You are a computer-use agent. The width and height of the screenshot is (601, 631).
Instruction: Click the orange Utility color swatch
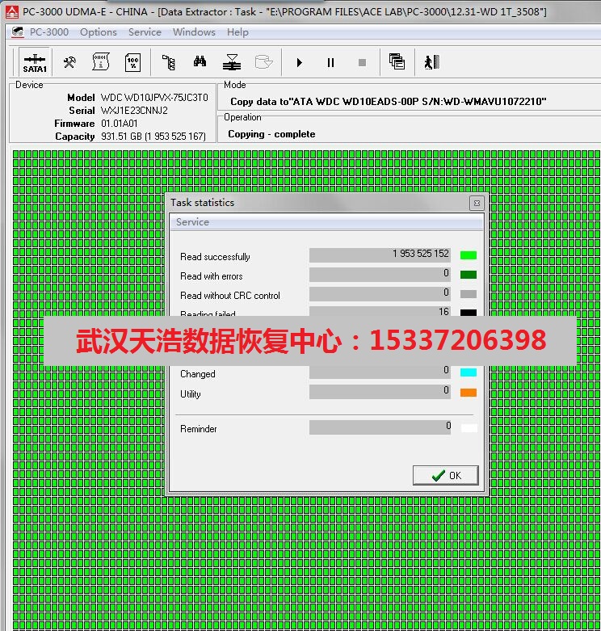(x=468, y=393)
